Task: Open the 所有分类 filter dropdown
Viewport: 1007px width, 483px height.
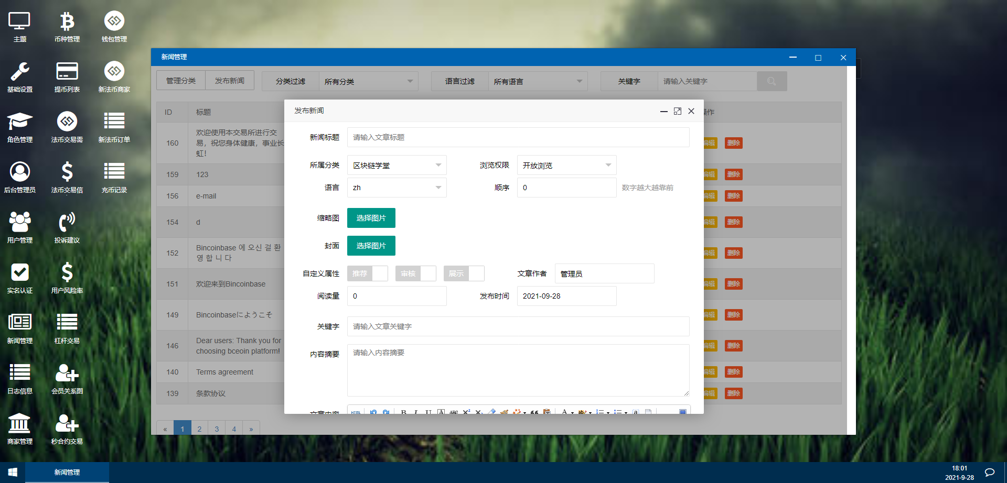Action: point(369,81)
